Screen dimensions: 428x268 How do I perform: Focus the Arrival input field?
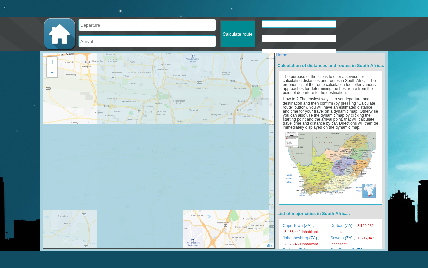coord(147,41)
